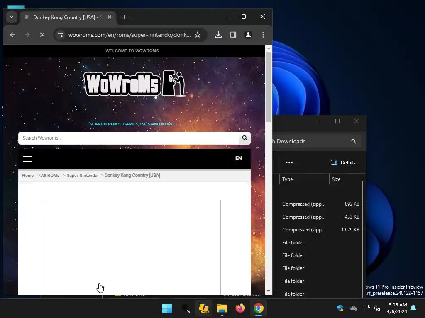
Task: Focus the Search Wowroms input field
Action: click(129, 138)
